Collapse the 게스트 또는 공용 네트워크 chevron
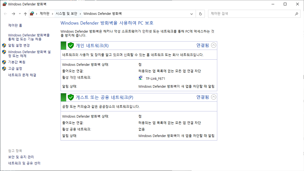 click(213, 97)
